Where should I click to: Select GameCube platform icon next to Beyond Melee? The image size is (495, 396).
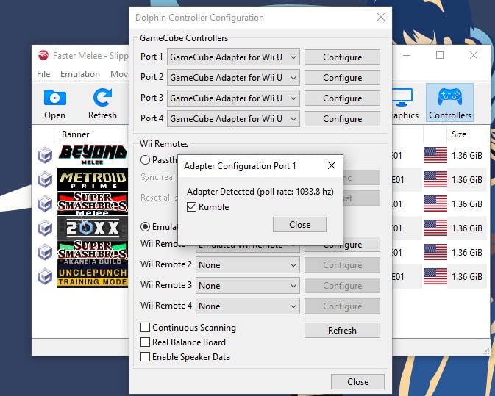[x=45, y=155]
